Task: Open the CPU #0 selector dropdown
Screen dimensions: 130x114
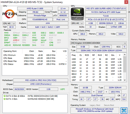Action: (x=9, y=23)
